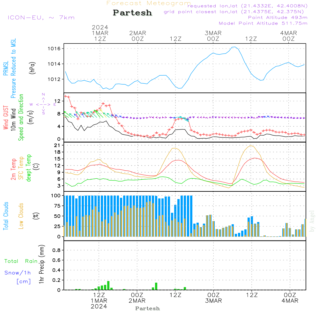Click the '1hr Precip (mm)' axis label
The width and height of the screenshot is (319, 319).
pyautogui.click(x=41, y=264)
